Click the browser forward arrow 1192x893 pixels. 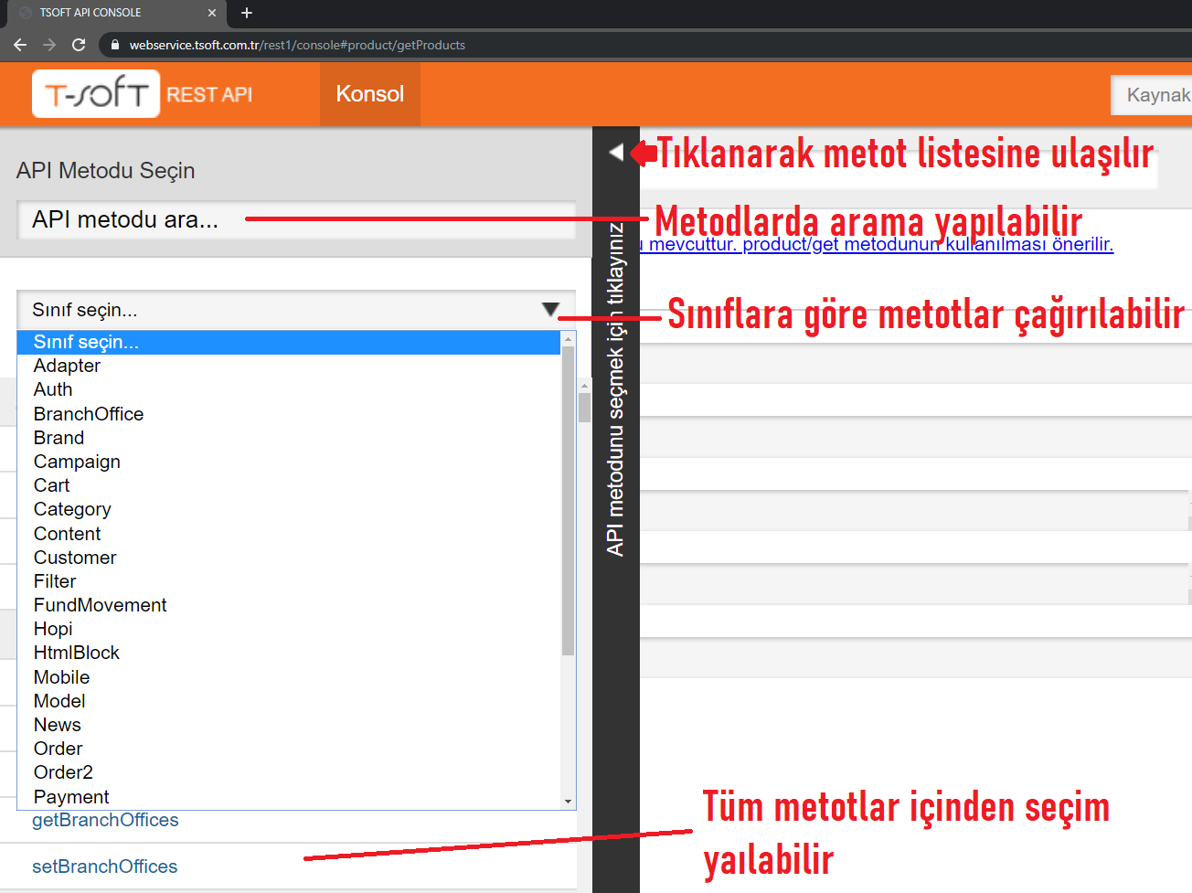tap(49, 45)
